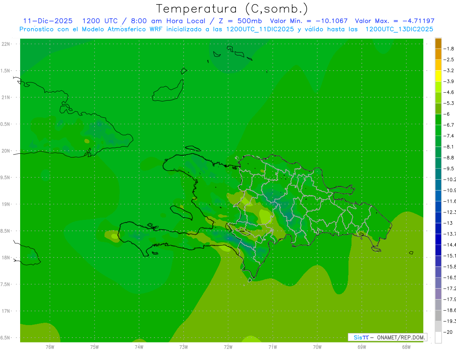Click the 19N latitude axis label

pos(6,204)
